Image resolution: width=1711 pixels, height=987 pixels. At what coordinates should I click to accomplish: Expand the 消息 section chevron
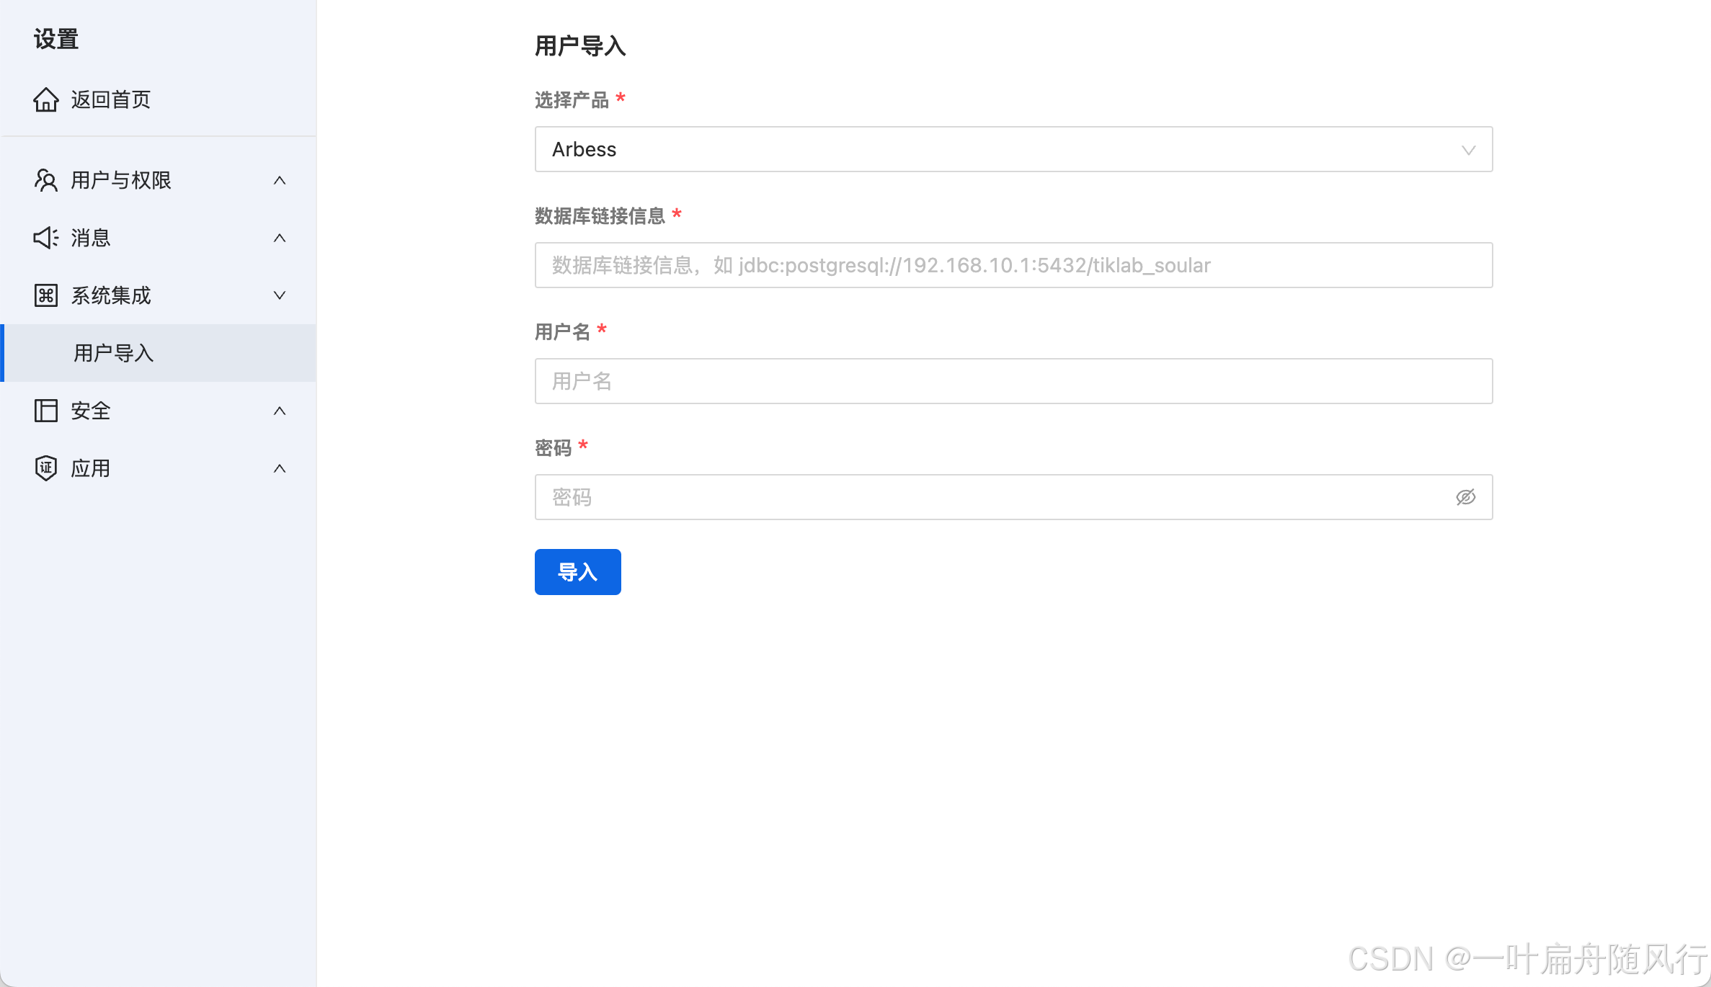[x=280, y=238]
